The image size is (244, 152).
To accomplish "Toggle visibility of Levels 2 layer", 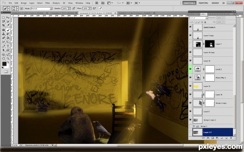I will (x=190, y=69).
